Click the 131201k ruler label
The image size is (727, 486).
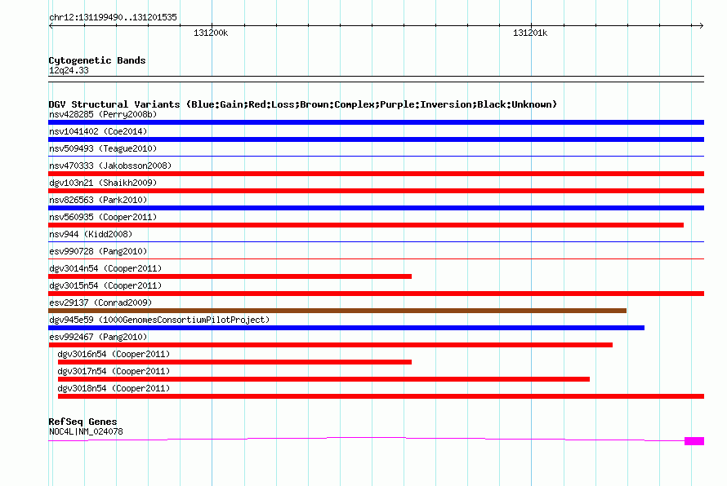tap(530, 33)
